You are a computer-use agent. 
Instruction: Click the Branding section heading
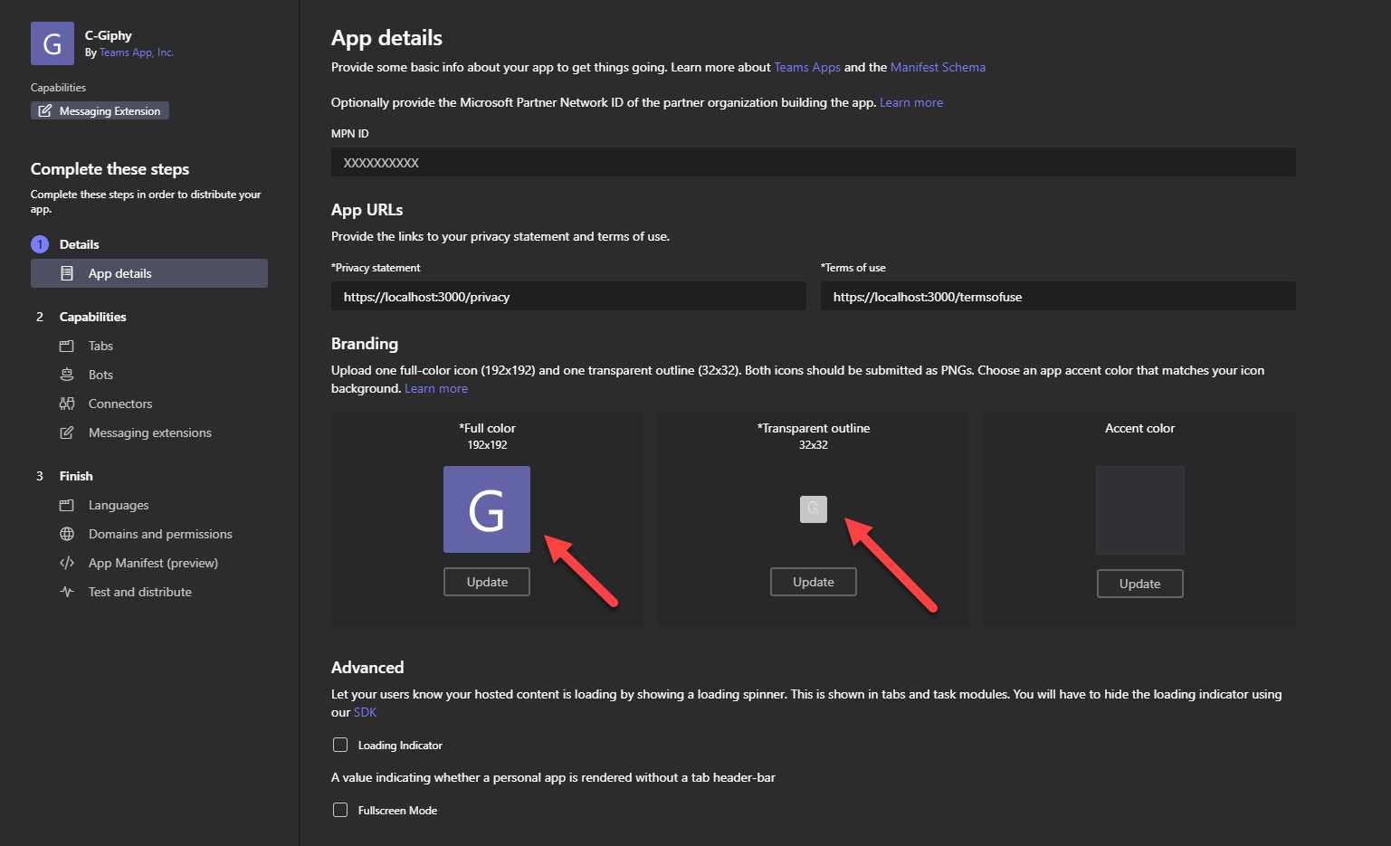365,344
